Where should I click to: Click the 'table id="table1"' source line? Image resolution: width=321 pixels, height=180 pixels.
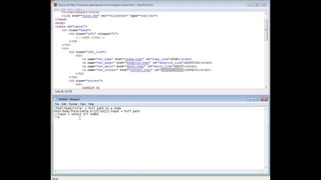click(x=71, y=26)
